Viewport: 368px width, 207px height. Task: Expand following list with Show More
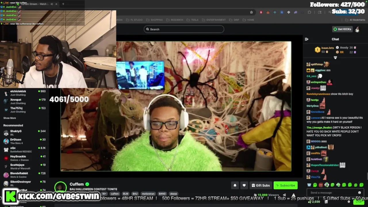(9, 118)
